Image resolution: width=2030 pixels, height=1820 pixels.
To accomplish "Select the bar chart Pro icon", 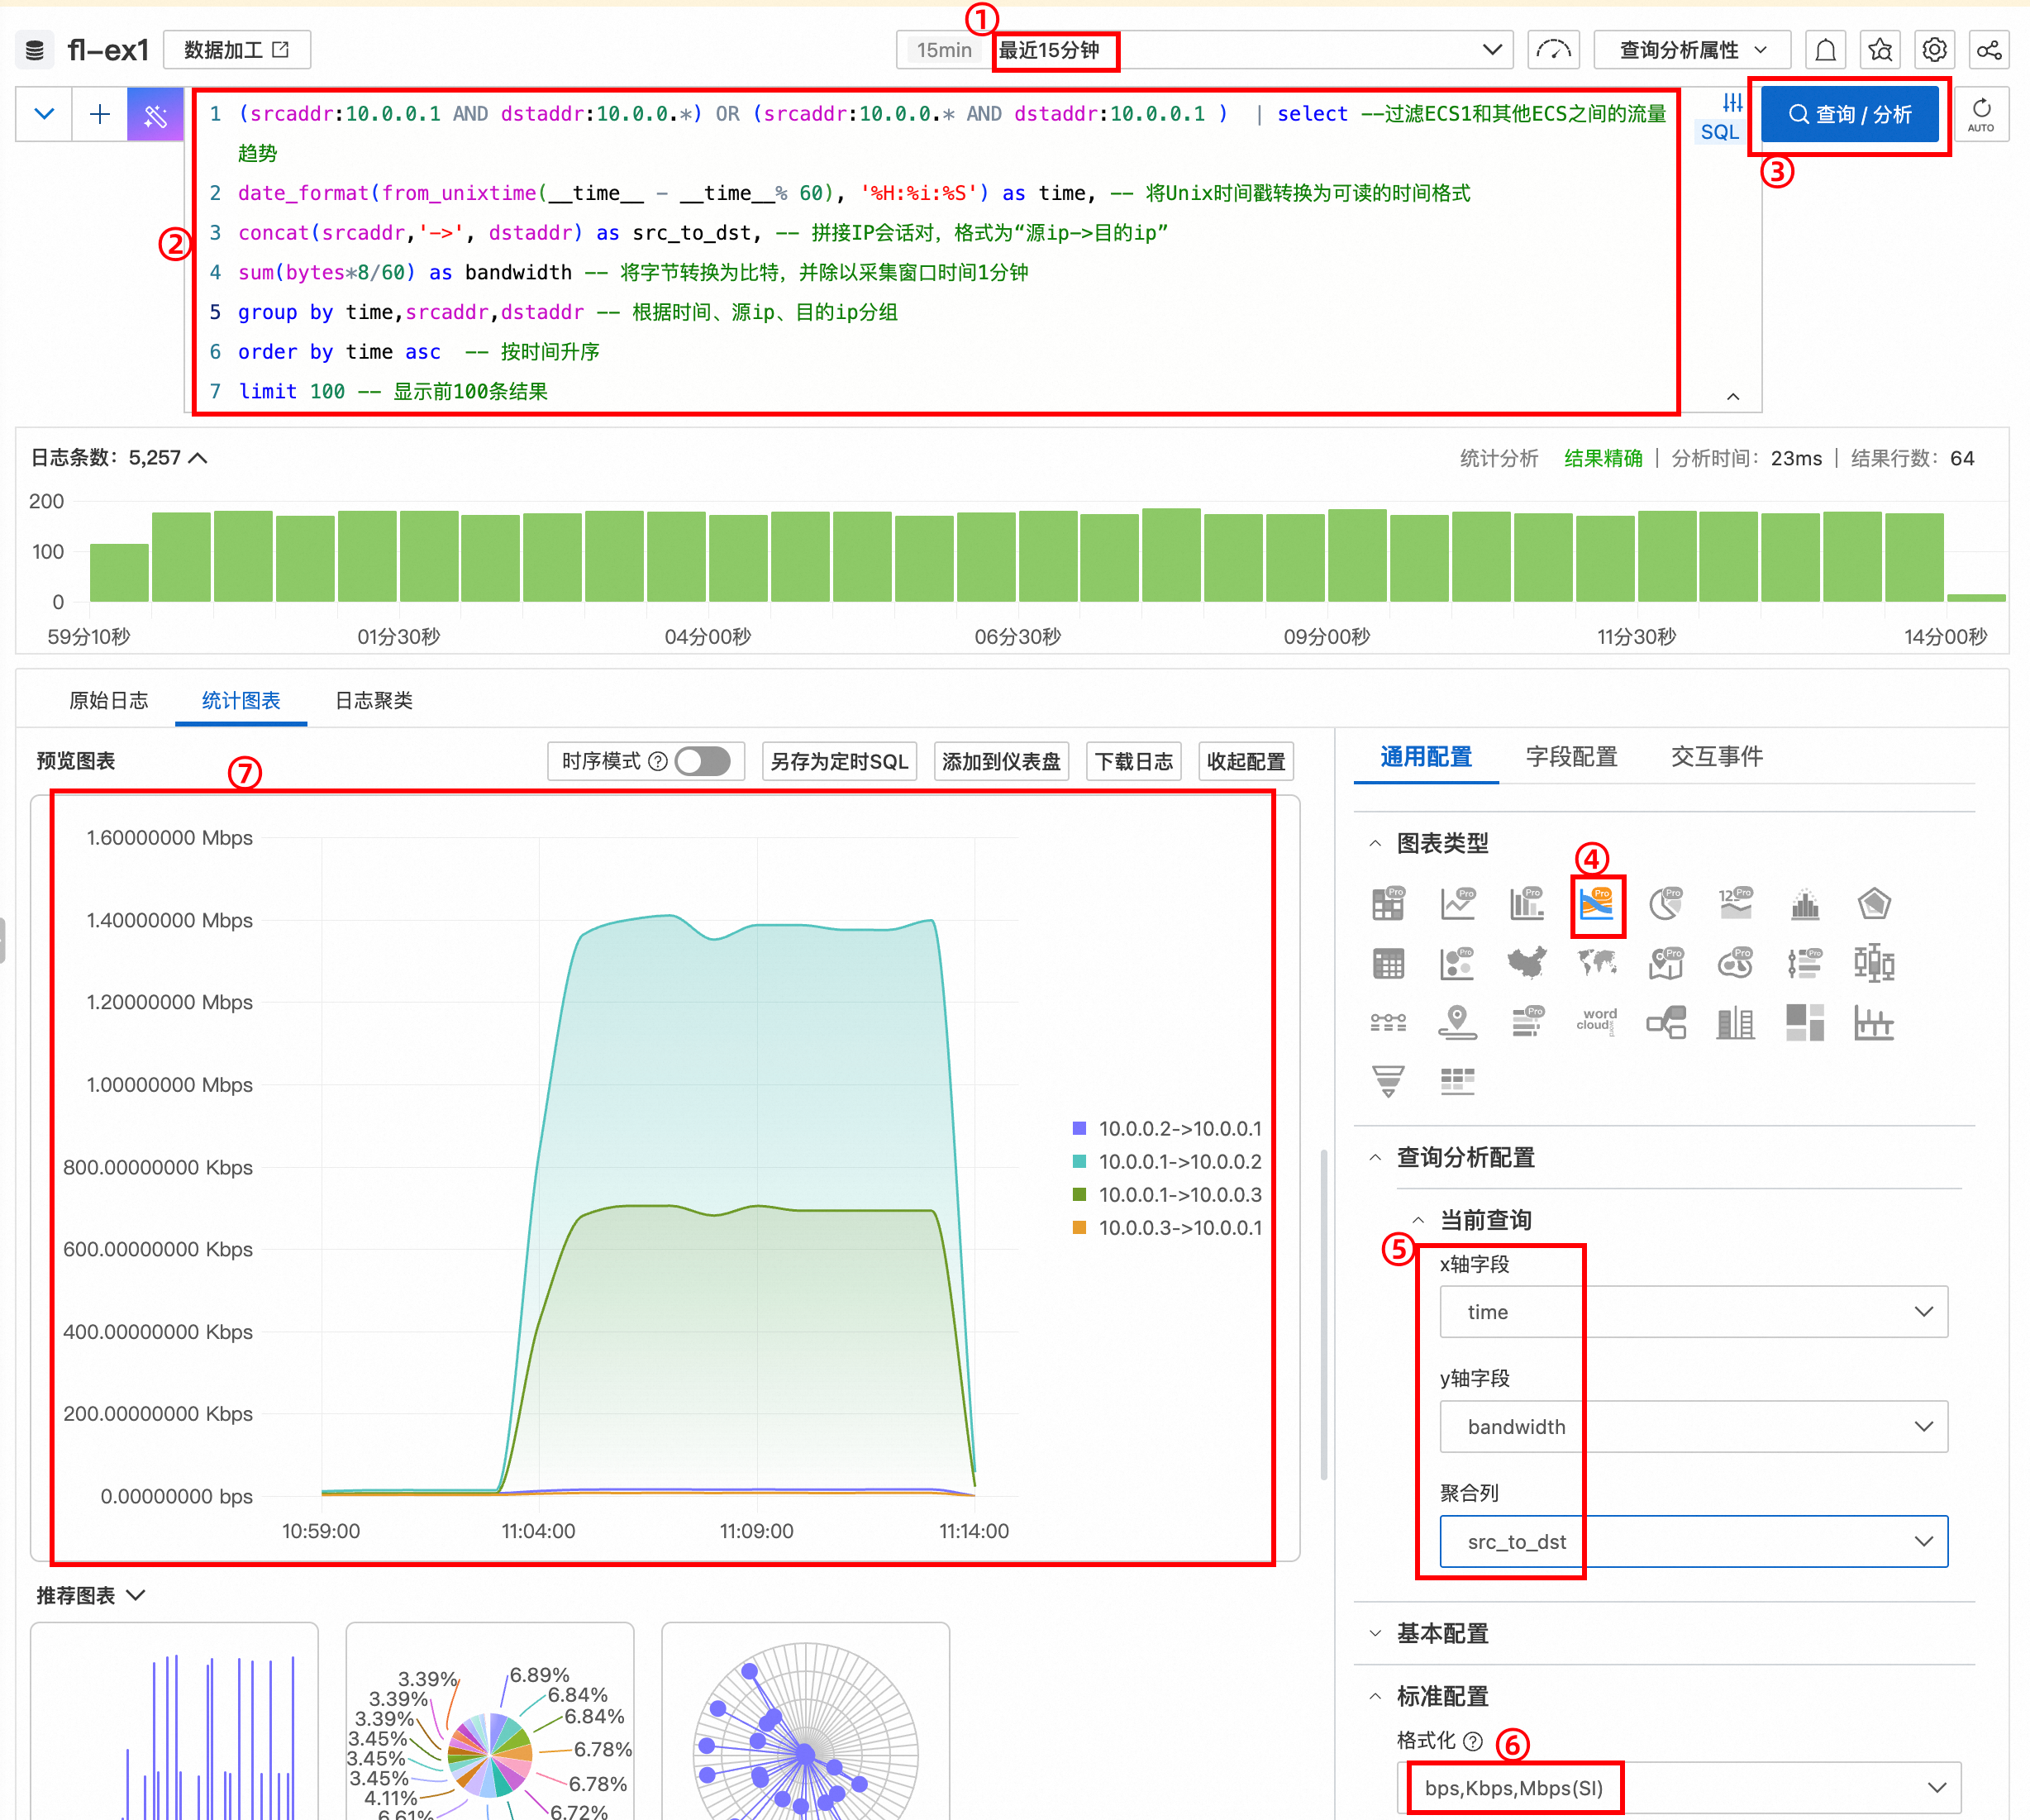I will tap(1527, 903).
